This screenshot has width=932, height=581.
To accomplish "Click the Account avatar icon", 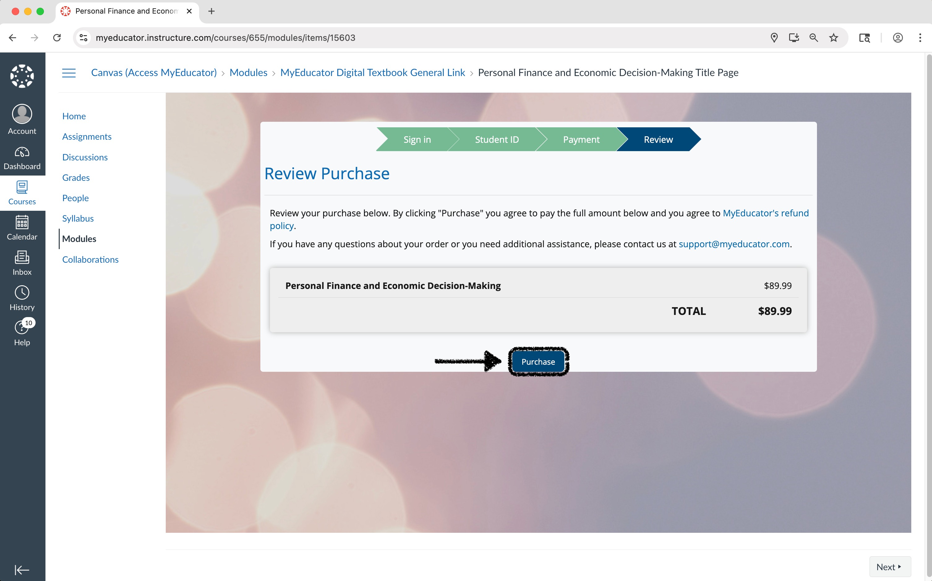I will (x=22, y=114).
